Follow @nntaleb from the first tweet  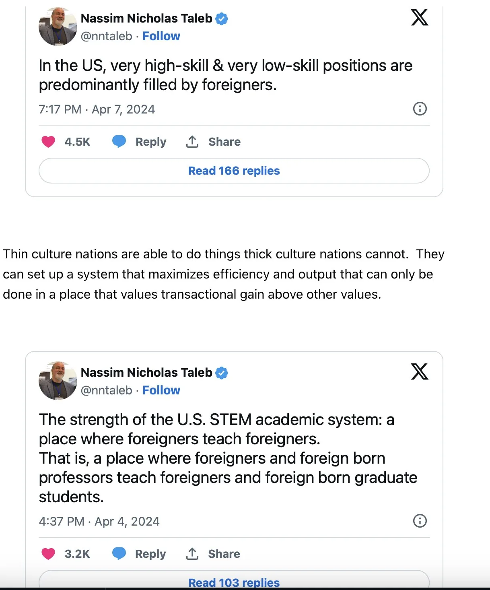point(161,36)
